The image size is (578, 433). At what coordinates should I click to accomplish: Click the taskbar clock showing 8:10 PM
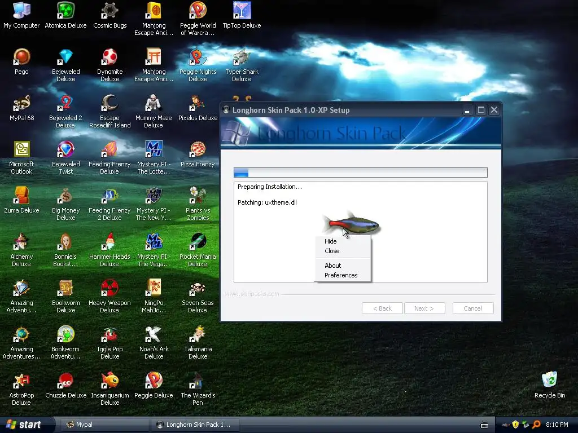point(557,425)
